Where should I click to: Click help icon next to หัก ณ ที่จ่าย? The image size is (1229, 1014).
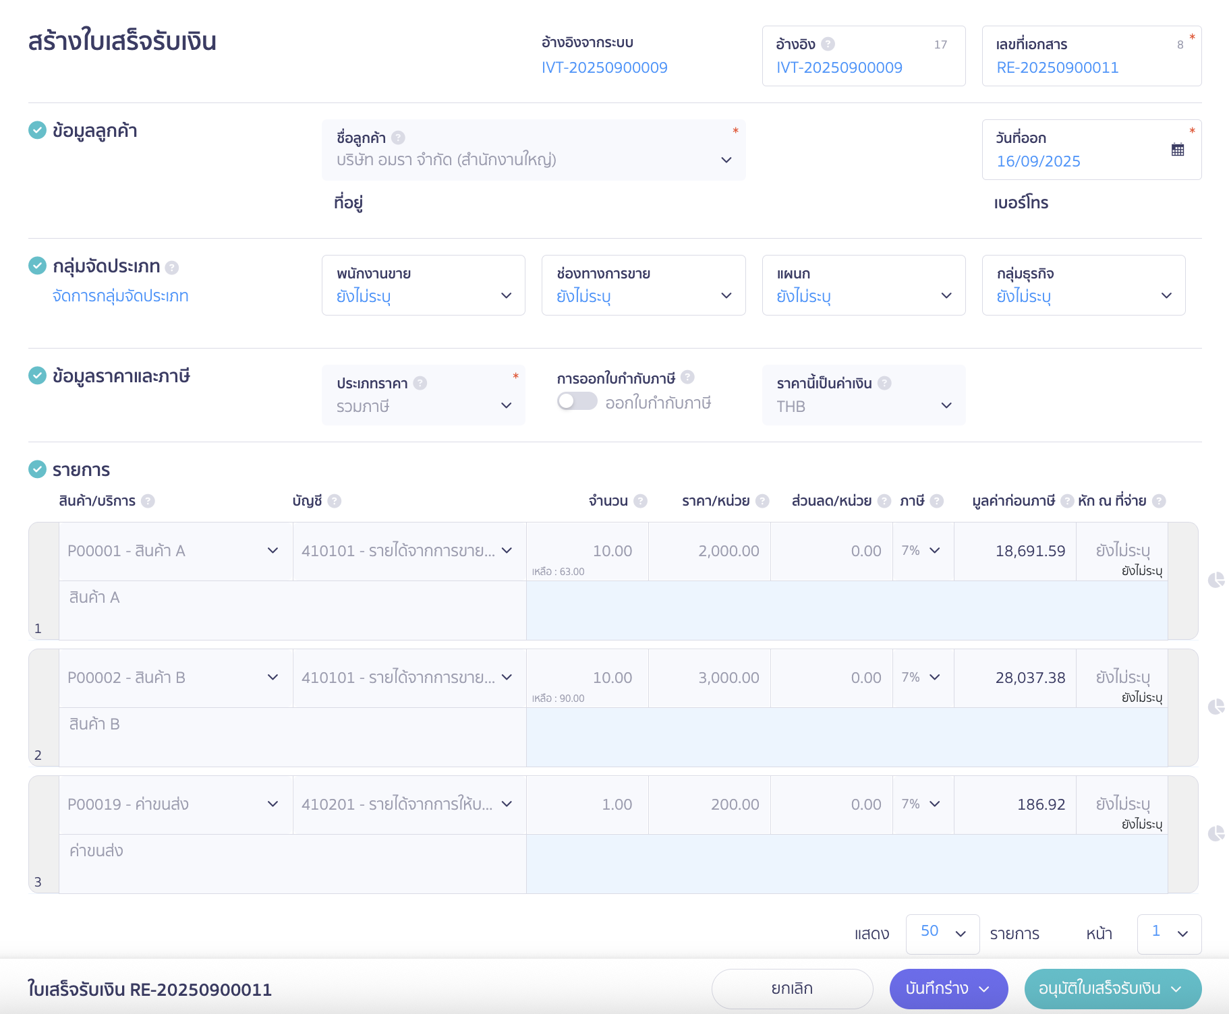1159,501
